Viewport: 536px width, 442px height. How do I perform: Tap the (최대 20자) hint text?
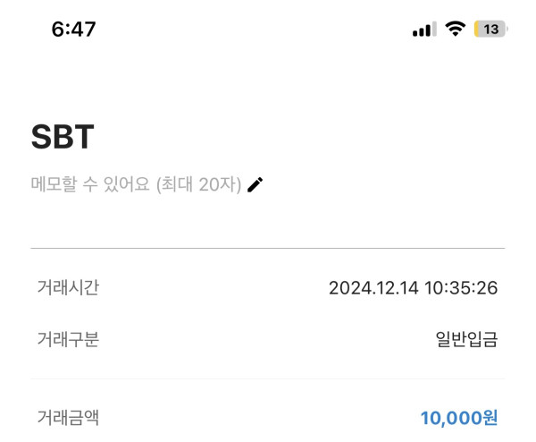tap(198, 185)
